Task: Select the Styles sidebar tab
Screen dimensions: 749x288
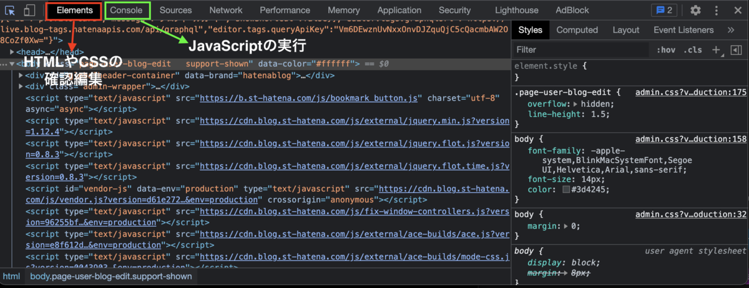Action: (531, 30)
